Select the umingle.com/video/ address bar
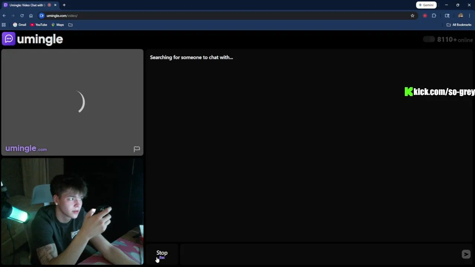The image size is (475, 267). click(x=223, y=16)
